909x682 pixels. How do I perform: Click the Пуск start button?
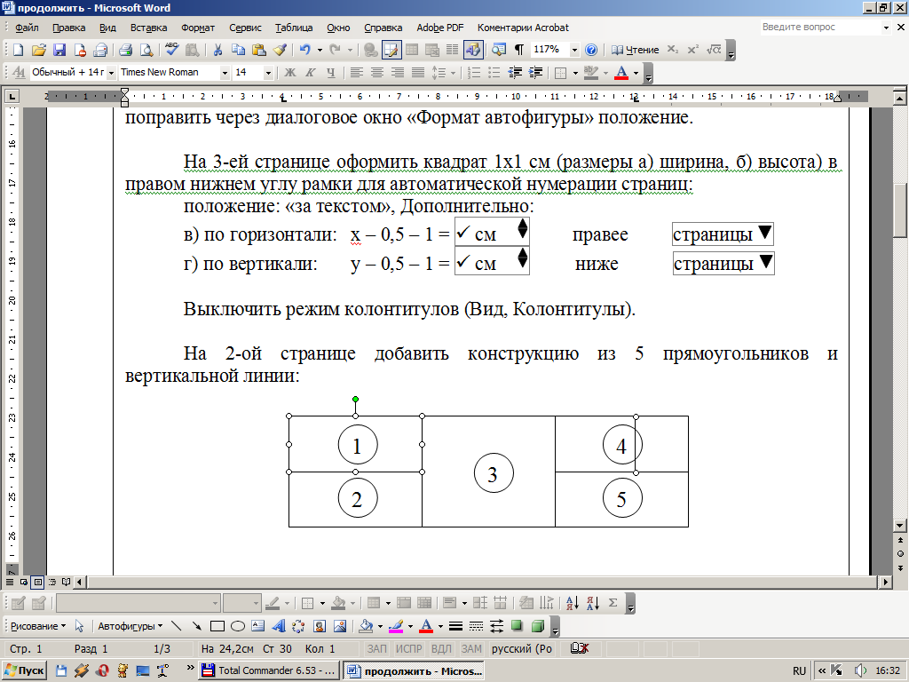[x=24, y=670]
